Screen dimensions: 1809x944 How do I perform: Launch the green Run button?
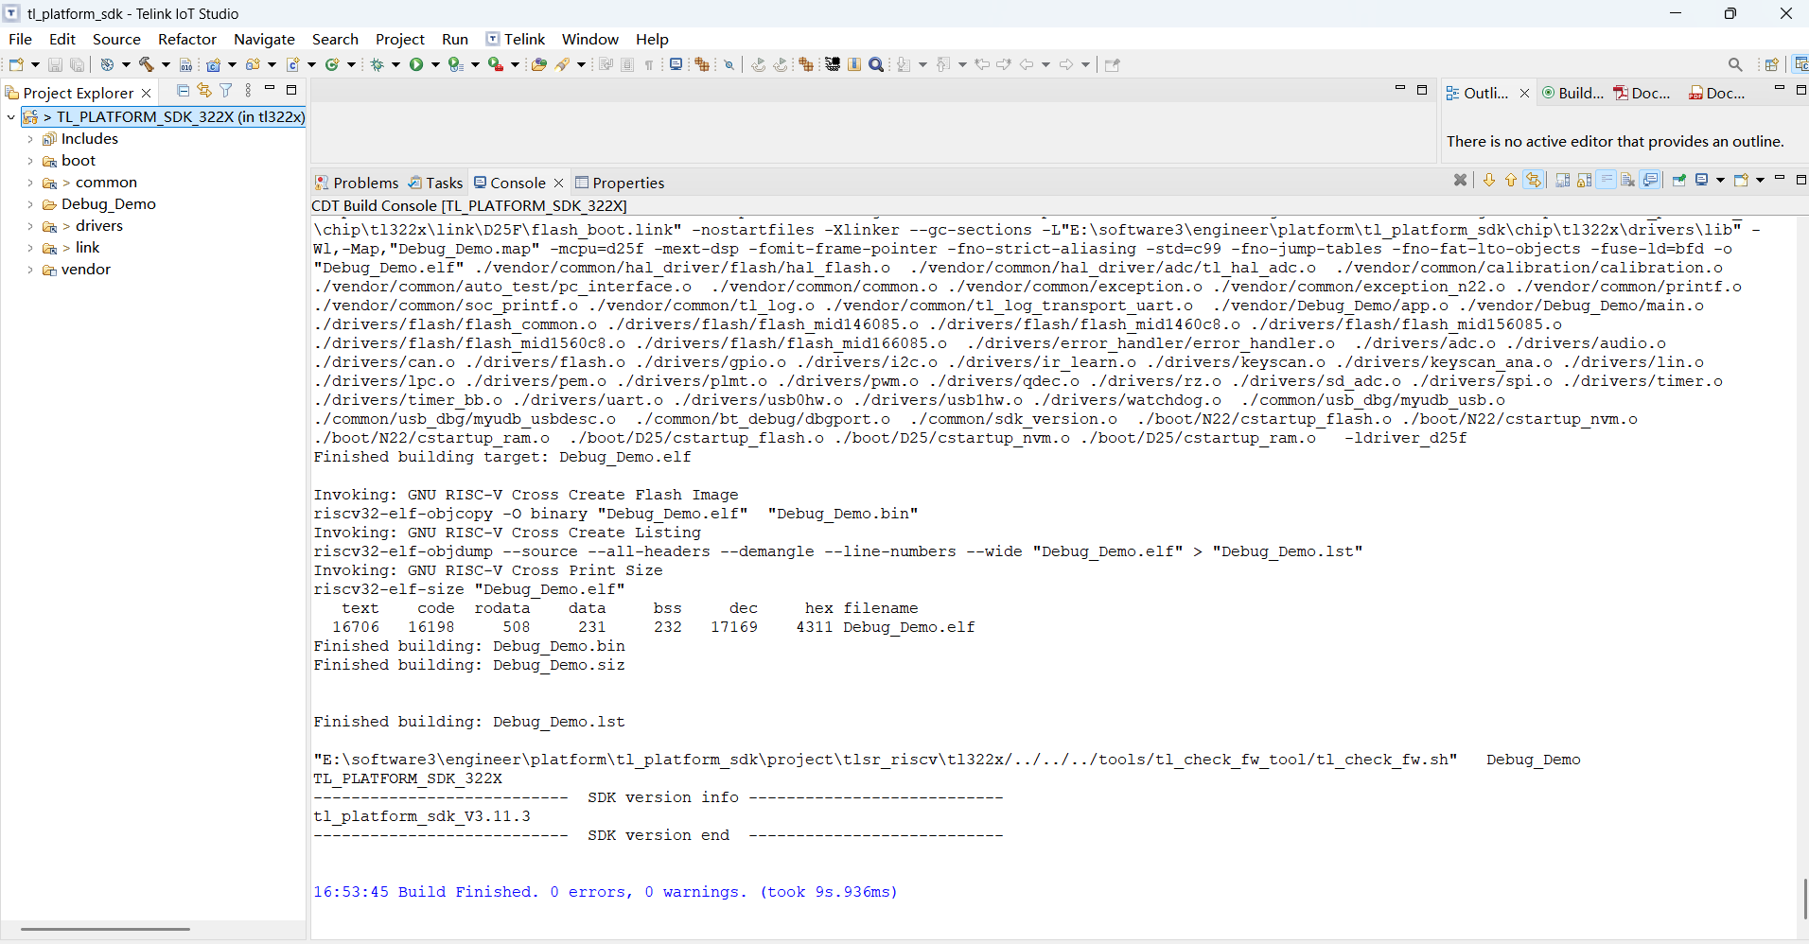click(x=416, y=64)
